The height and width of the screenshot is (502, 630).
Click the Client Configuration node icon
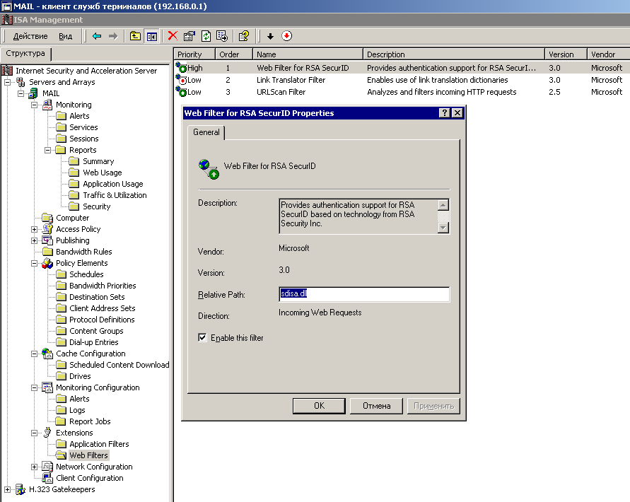[x=47, y=478]
